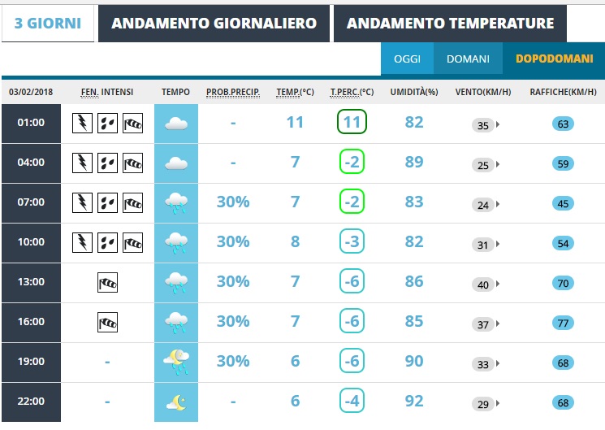Click the wind direction arrow next to 35

498,124
